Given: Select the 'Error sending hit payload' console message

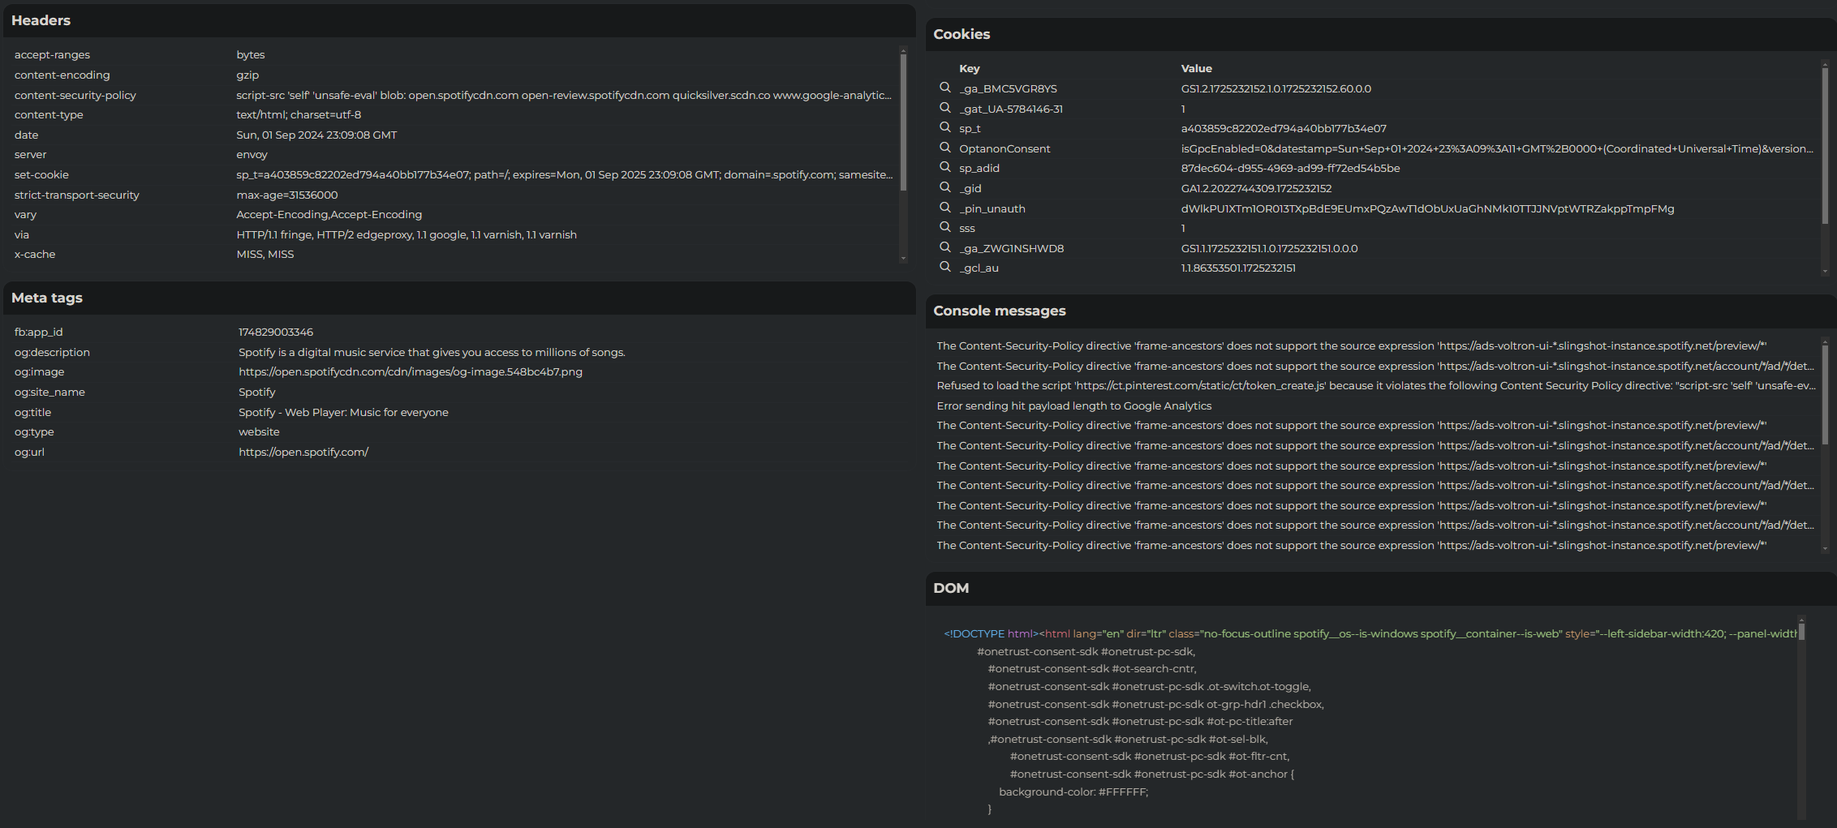Looking at the screenshot, I should click(1073, 406).
